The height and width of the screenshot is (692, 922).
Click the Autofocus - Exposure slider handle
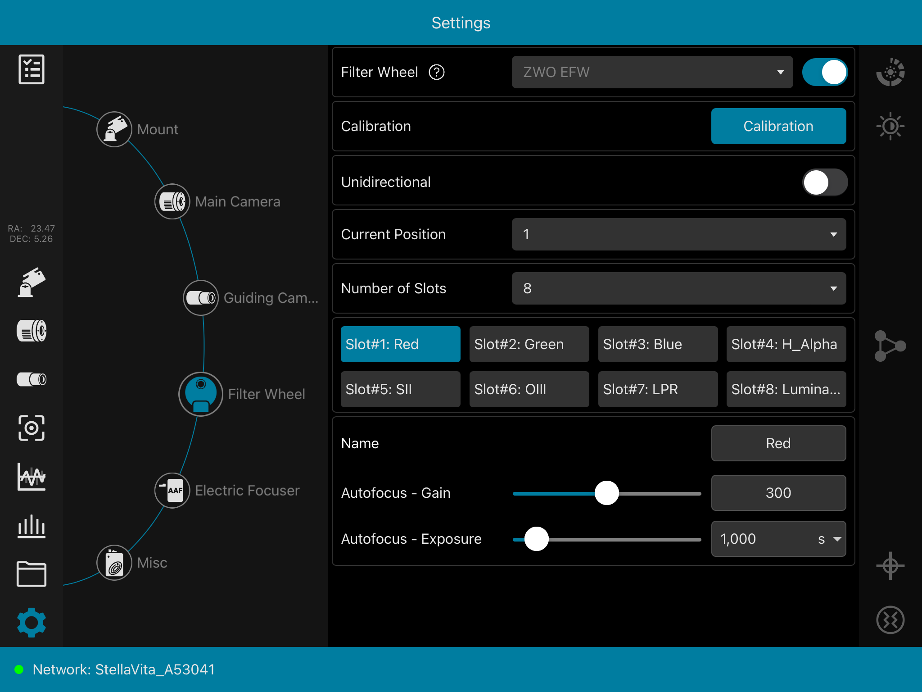click(x=537, y=539)
